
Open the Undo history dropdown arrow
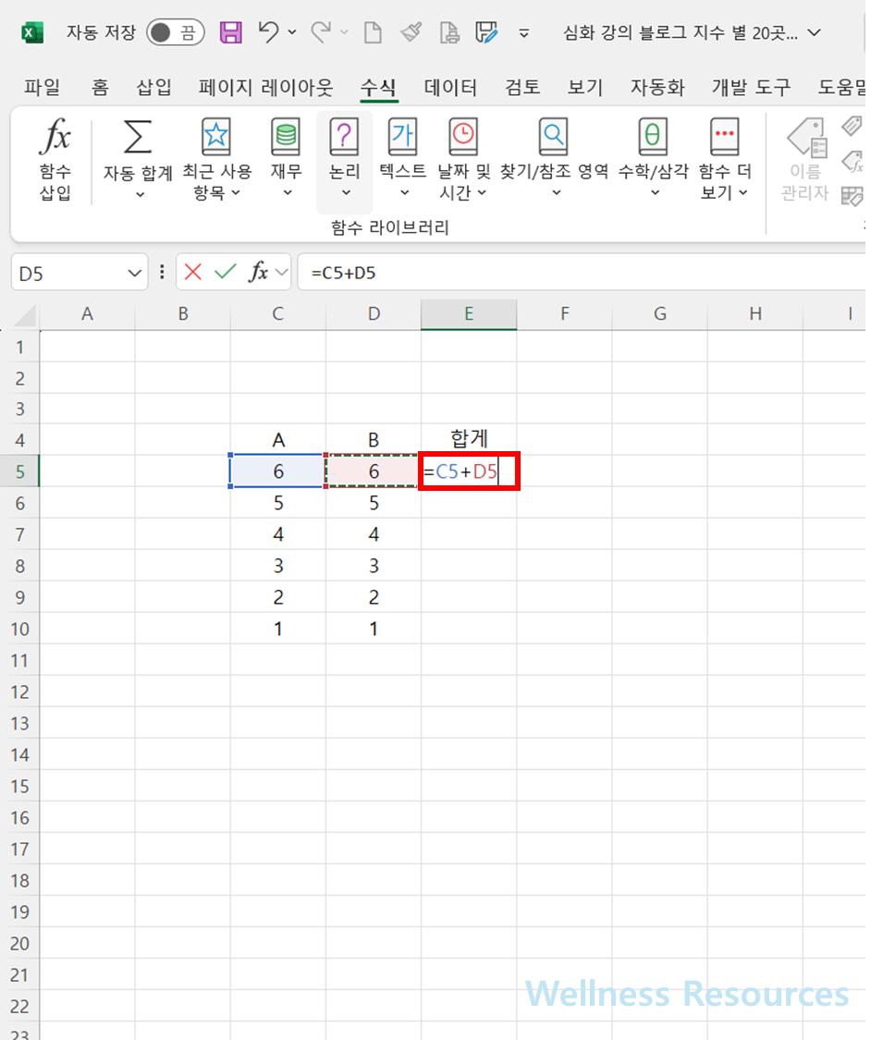coord(292,31)
